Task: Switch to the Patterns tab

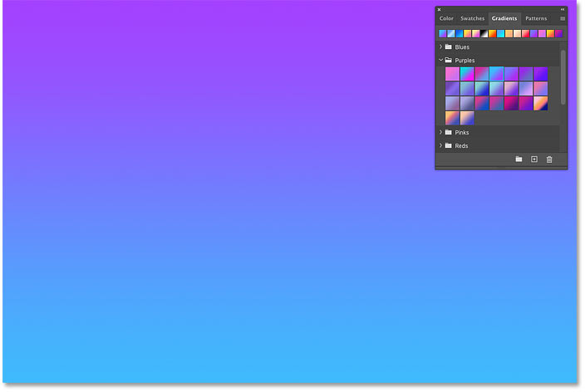Action: [536, 18]
